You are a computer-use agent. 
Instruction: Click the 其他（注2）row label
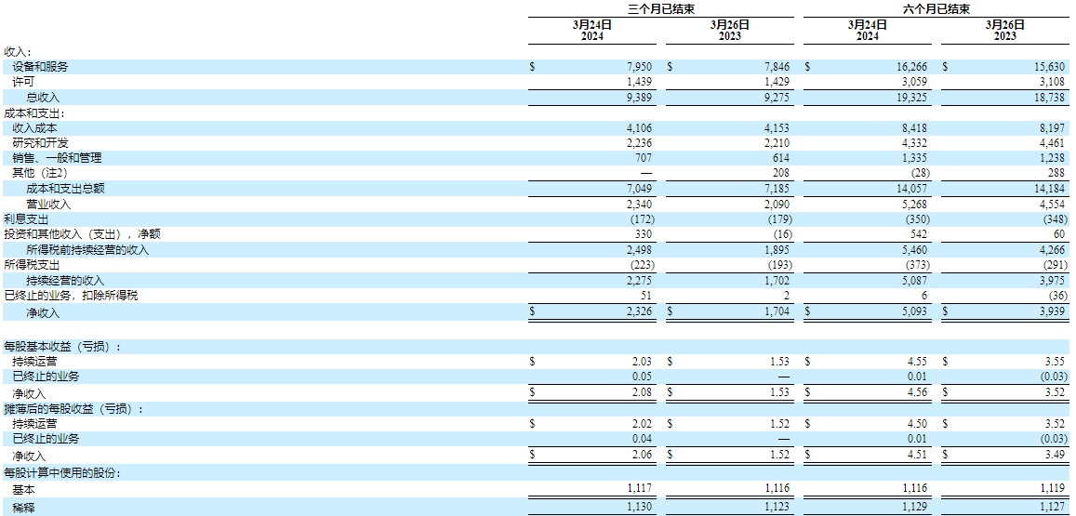40,173
